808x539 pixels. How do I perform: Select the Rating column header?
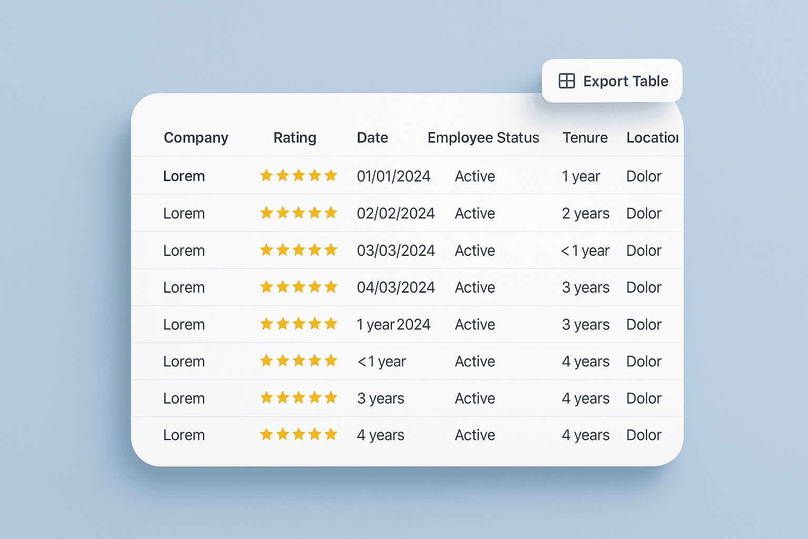[295, 137]
